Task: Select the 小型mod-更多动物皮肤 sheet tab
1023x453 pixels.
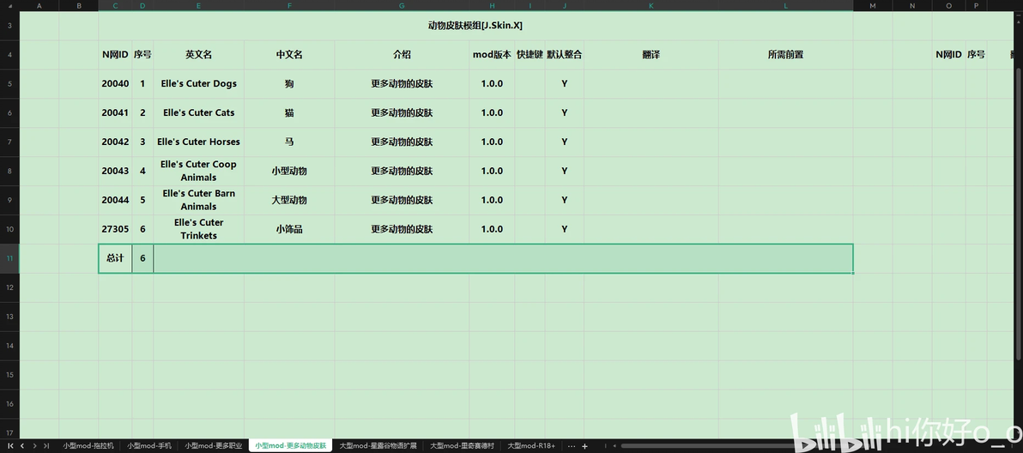Action: (x=290, y=446)
